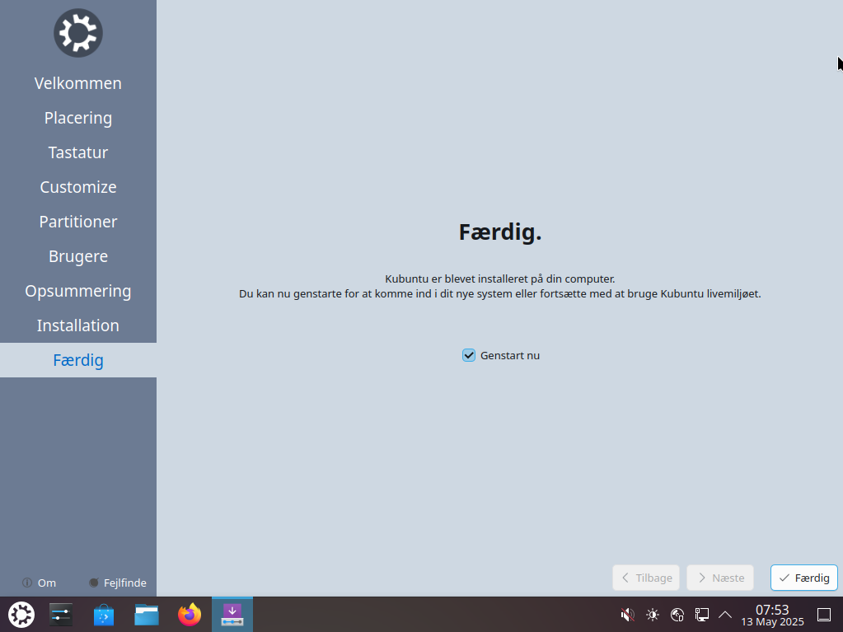843x632 pixels.
Task: Click the show desktop icon
Action: [824, 614]
